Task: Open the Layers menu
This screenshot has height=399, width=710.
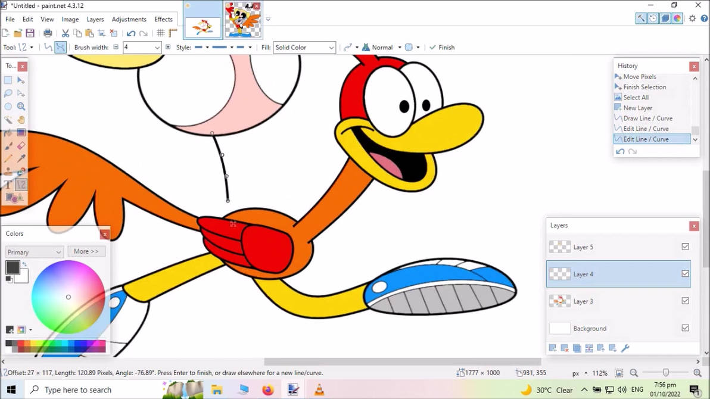Action: tap(95, 19)
